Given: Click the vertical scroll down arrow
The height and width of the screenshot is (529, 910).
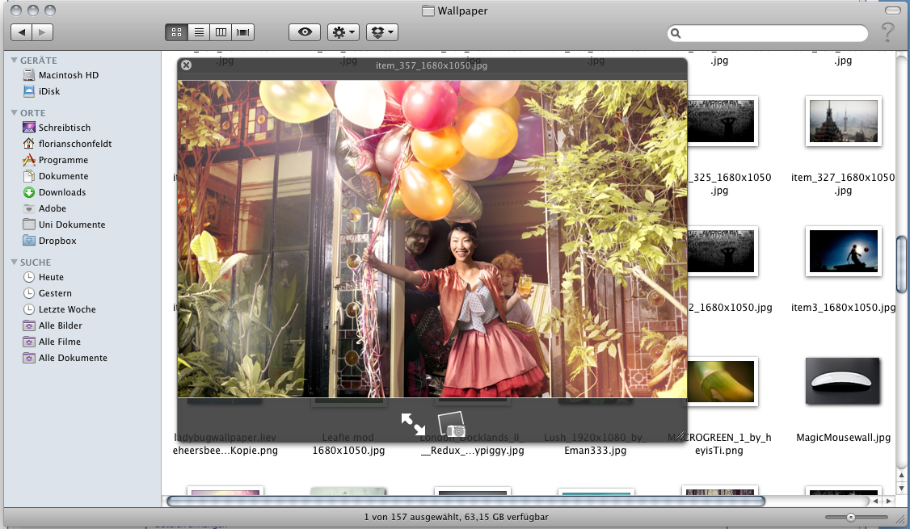Looking at the screenshot, I should [901, 488].
